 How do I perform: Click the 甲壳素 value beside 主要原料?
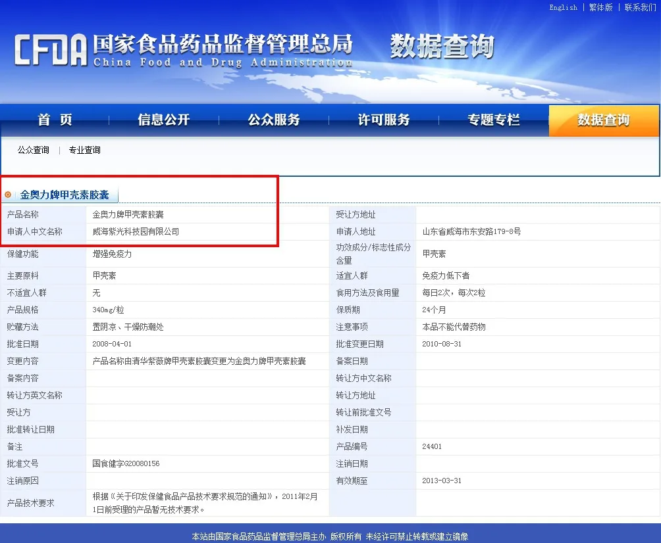(x=104, y=275)
